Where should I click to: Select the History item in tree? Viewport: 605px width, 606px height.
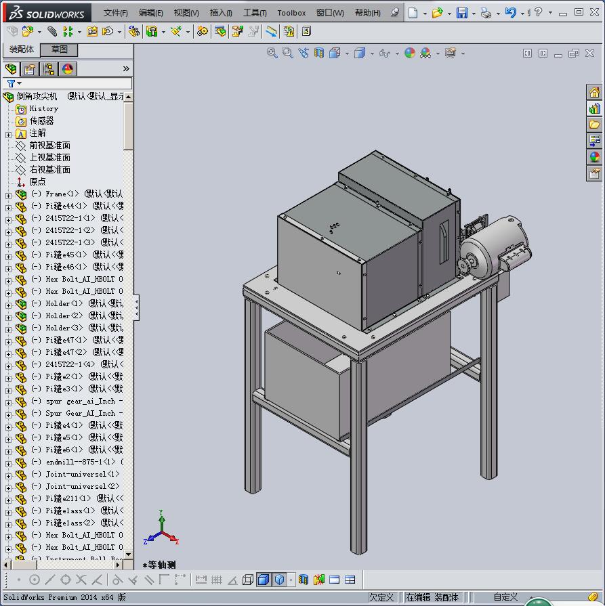(x=44, y=108)
